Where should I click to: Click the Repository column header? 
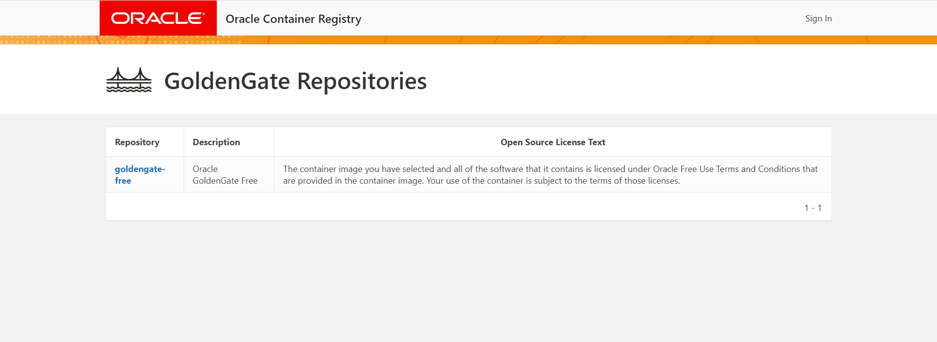point(137,142)
